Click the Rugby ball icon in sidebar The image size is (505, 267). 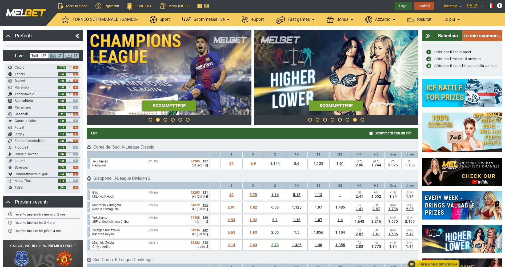[10, 134]
